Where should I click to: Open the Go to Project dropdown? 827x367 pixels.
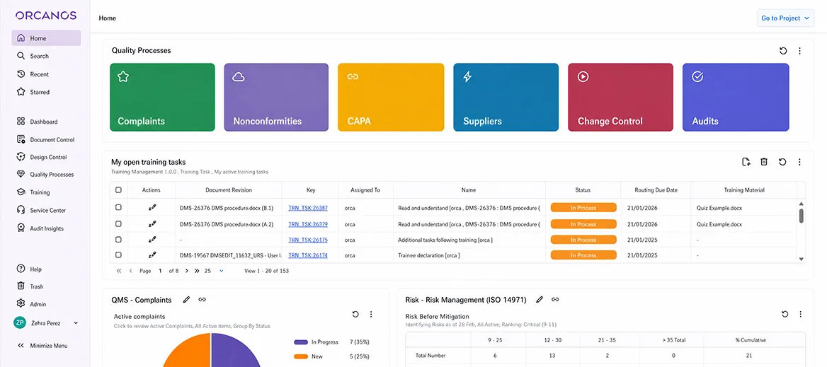click(x=785, y=18)
